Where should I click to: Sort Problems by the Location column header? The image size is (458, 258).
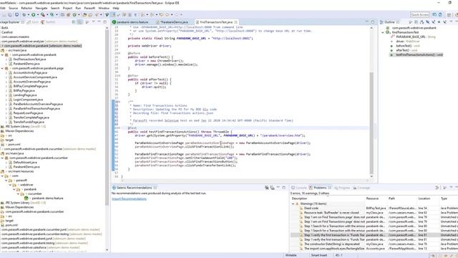tap(424, 199)
